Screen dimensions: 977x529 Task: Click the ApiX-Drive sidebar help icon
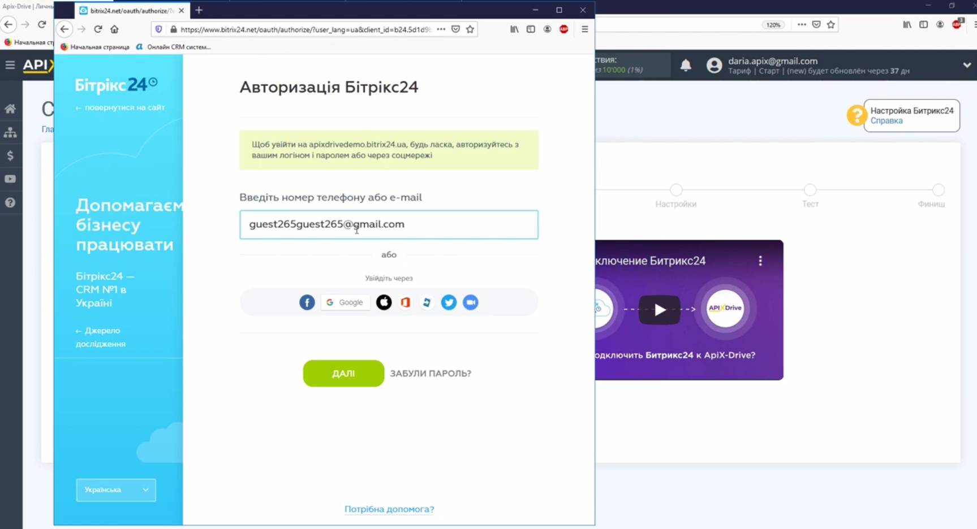click(x=10, y=202)
